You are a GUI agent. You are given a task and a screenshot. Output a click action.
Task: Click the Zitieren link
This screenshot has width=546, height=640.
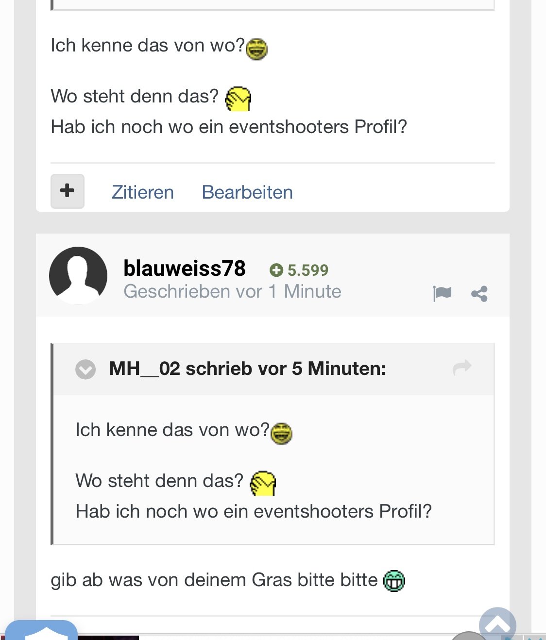point(143,192)
